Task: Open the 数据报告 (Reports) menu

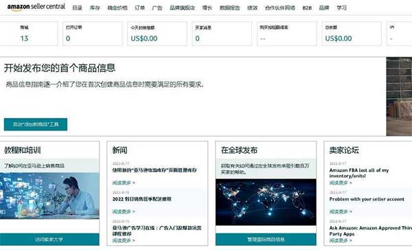Action: 229,8
